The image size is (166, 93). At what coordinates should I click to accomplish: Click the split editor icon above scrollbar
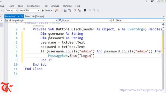pyautogui.click(x=163, y=24)
